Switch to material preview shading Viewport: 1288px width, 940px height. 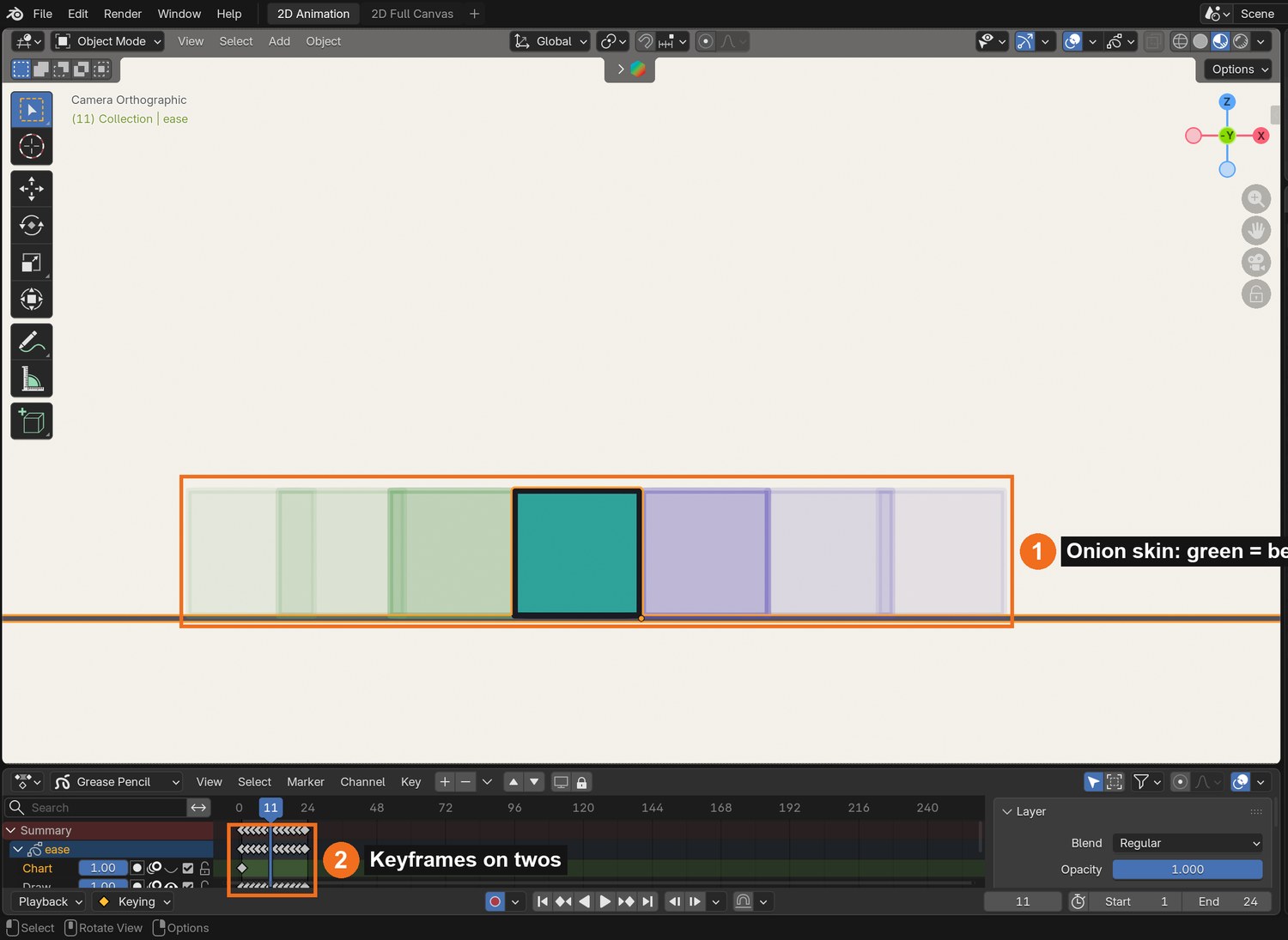(x=1220, y=41)
